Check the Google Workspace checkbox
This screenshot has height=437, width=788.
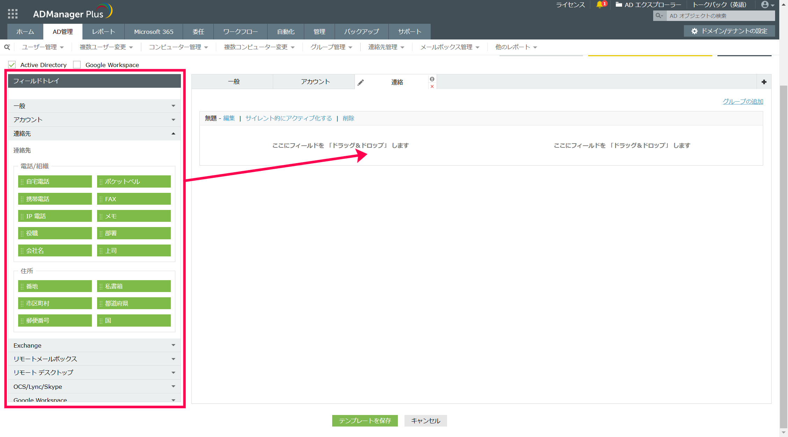click(x=77, y=65)
